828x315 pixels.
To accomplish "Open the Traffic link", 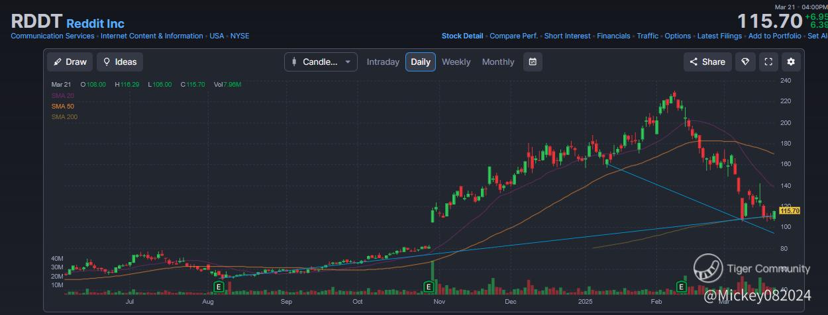I will (x=648, y=36).
